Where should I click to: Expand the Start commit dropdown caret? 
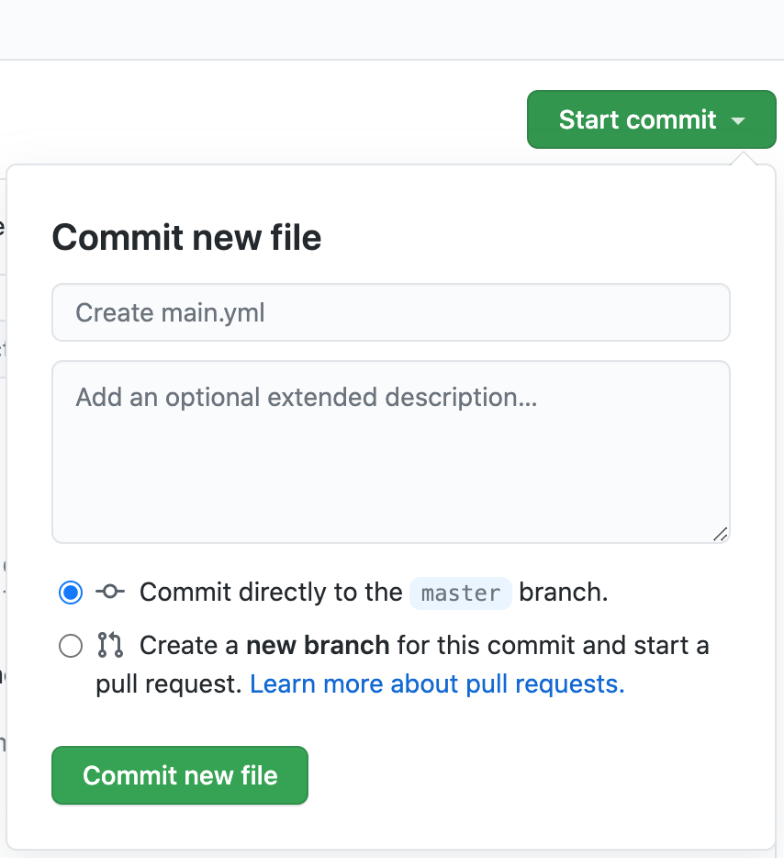(738, 120)
